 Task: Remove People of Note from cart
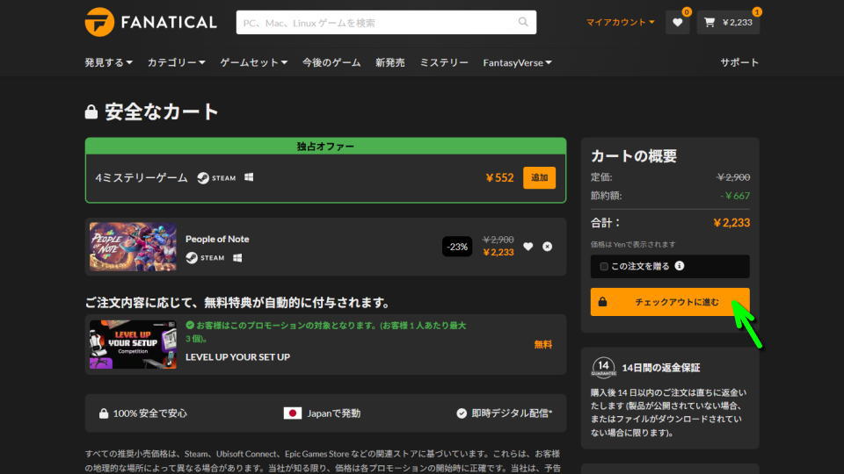coord(548,247)
